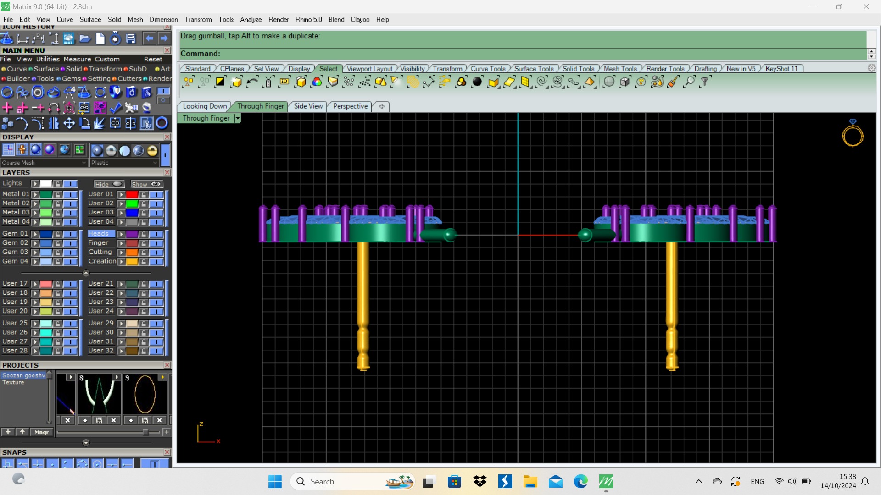Click the Open folder icon in Icon History
This screenshot has width=881, height=495.
84,39
